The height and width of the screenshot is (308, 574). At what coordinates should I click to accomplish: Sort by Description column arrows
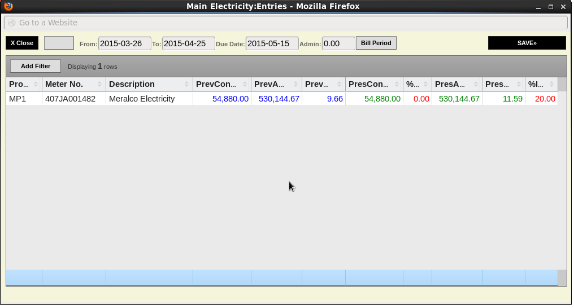click(187, 84)
